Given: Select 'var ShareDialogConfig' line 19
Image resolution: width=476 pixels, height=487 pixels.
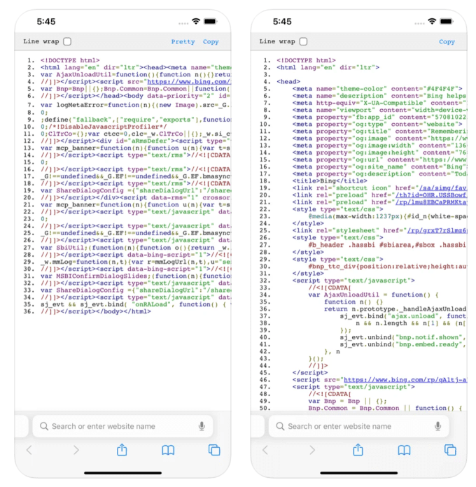Looking at the screenshot, I should click(x=136, y=190).
